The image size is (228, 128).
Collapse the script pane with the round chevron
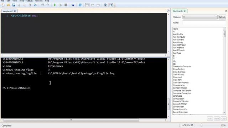(x=168, y=11)
